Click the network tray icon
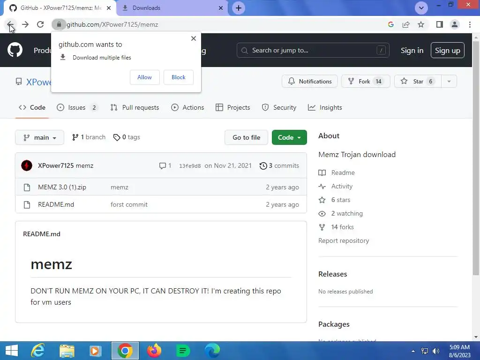The width and height of the screenshot is (480, 360). 425,351
